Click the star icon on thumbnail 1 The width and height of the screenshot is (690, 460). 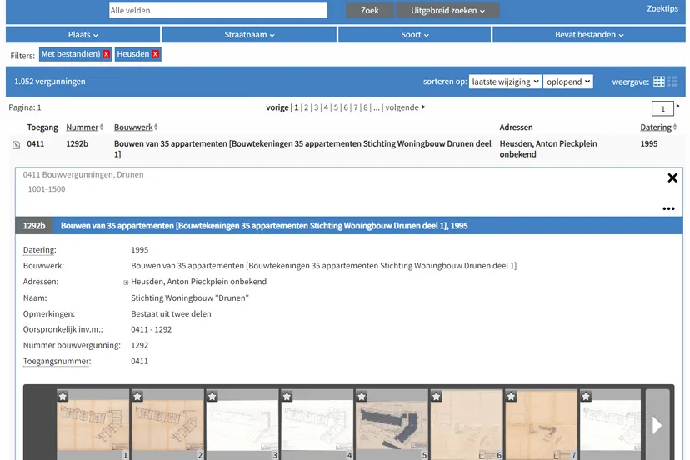(63, 396)
